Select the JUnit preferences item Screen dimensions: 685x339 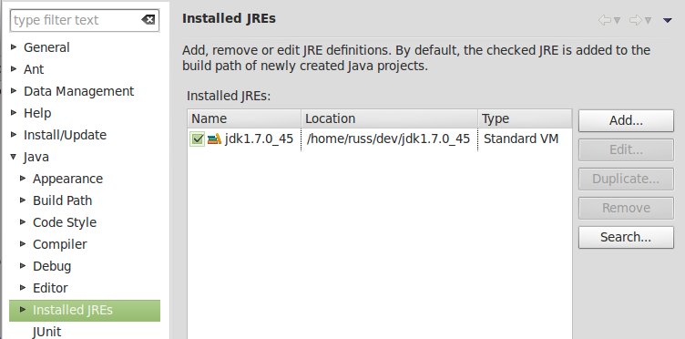pos(46,332)
